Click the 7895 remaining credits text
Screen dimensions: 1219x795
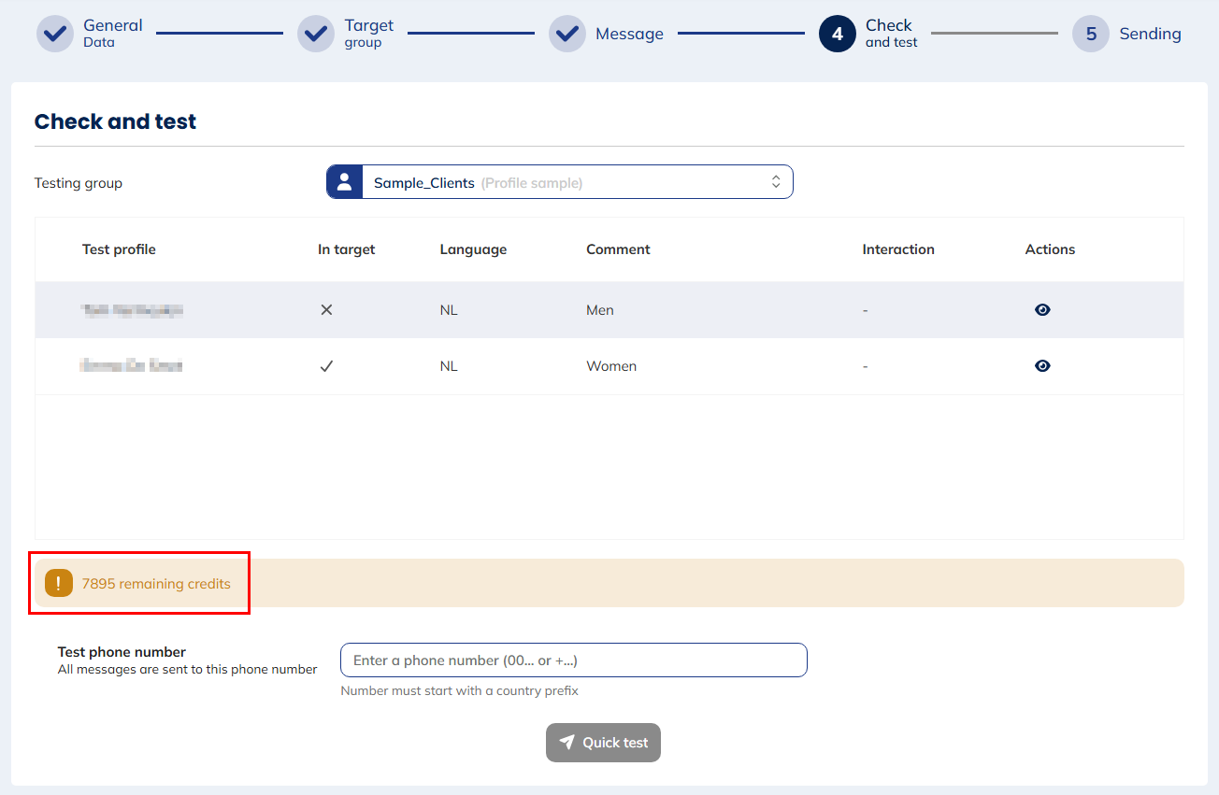(x=156, y=583)
